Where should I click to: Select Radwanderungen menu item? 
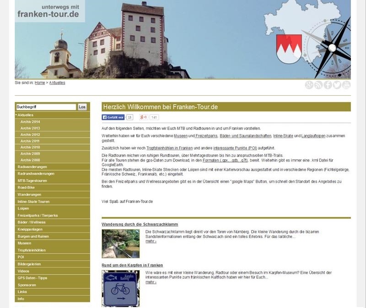point(52,167)
